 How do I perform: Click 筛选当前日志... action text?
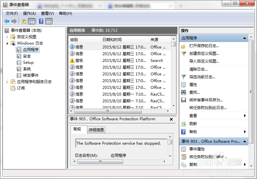click(202, 77)
